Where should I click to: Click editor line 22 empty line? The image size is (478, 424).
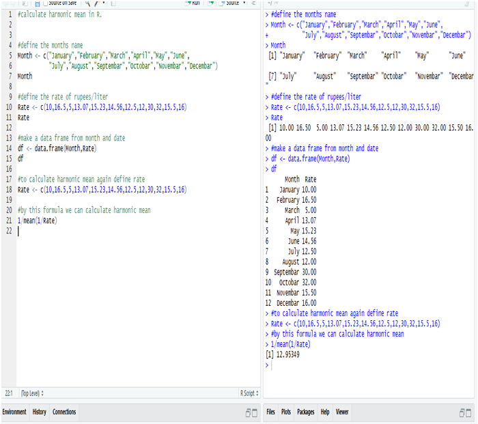tap(138, 231)
